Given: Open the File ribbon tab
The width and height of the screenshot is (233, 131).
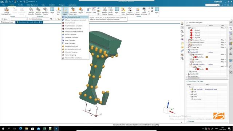Looking at the screenshot, I should (x=3, y=5).
